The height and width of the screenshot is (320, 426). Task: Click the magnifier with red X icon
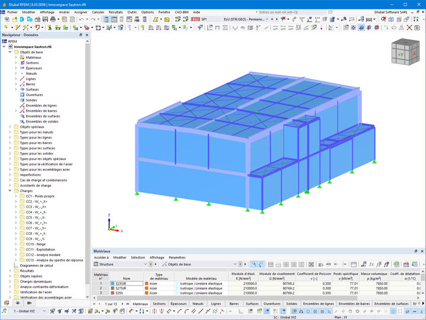point(383,20)
